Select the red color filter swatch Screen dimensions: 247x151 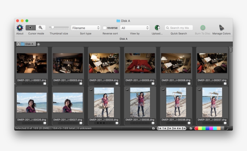(x=196, y=128)
